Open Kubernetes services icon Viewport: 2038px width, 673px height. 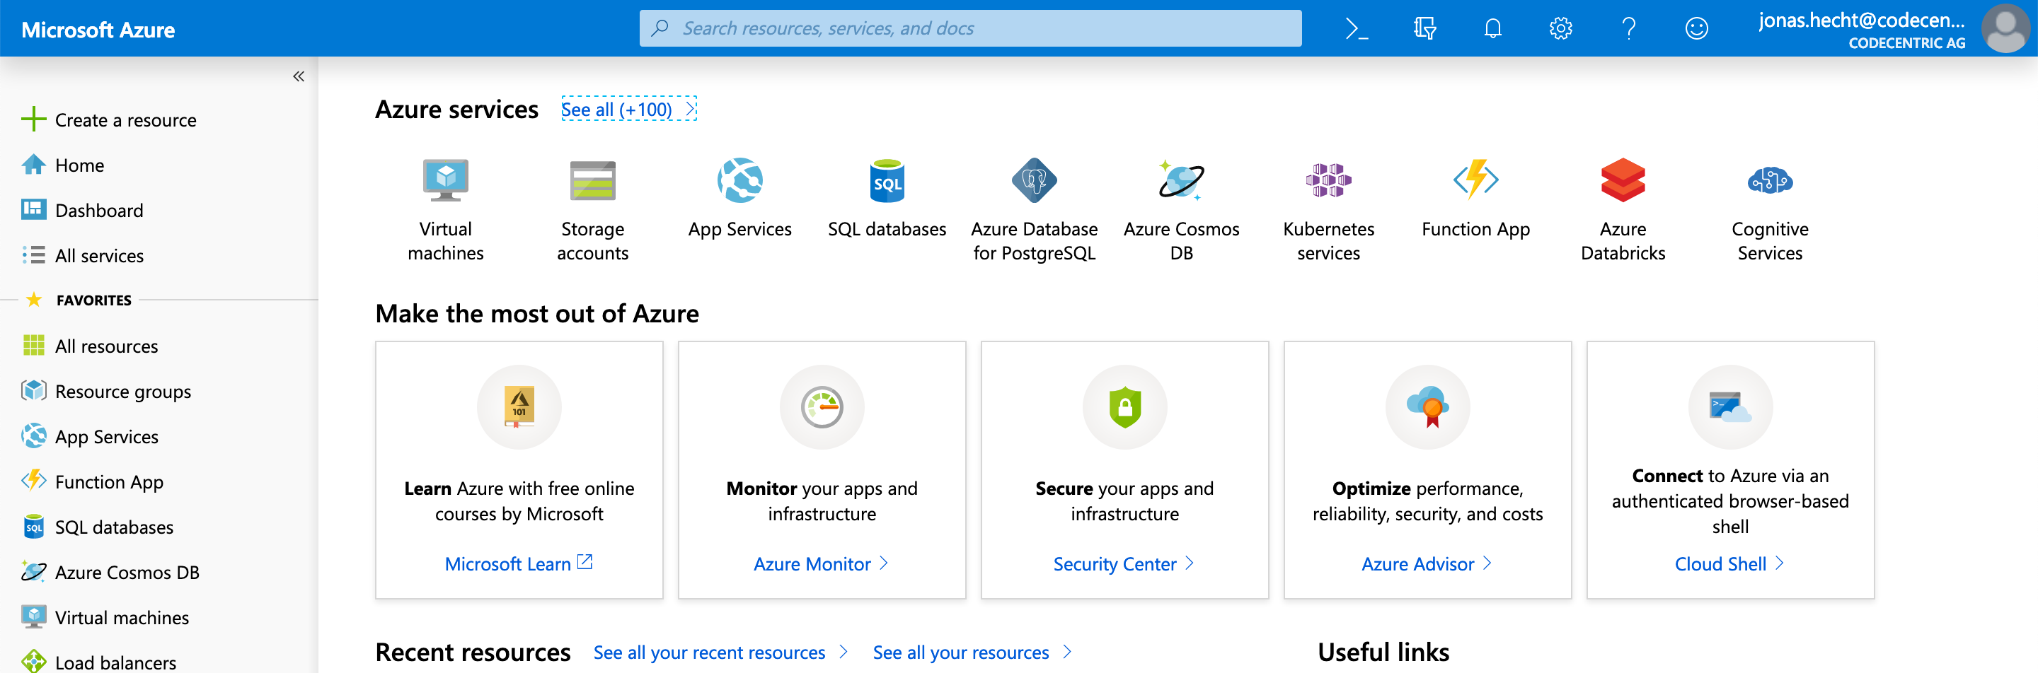click(x=1328, y=180)
